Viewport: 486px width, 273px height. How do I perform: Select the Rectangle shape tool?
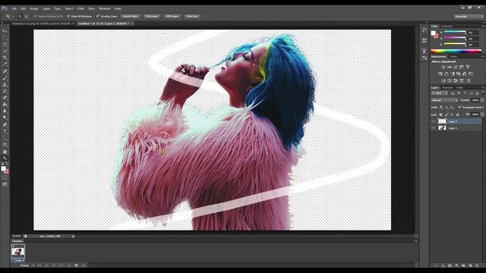(5, 145)
